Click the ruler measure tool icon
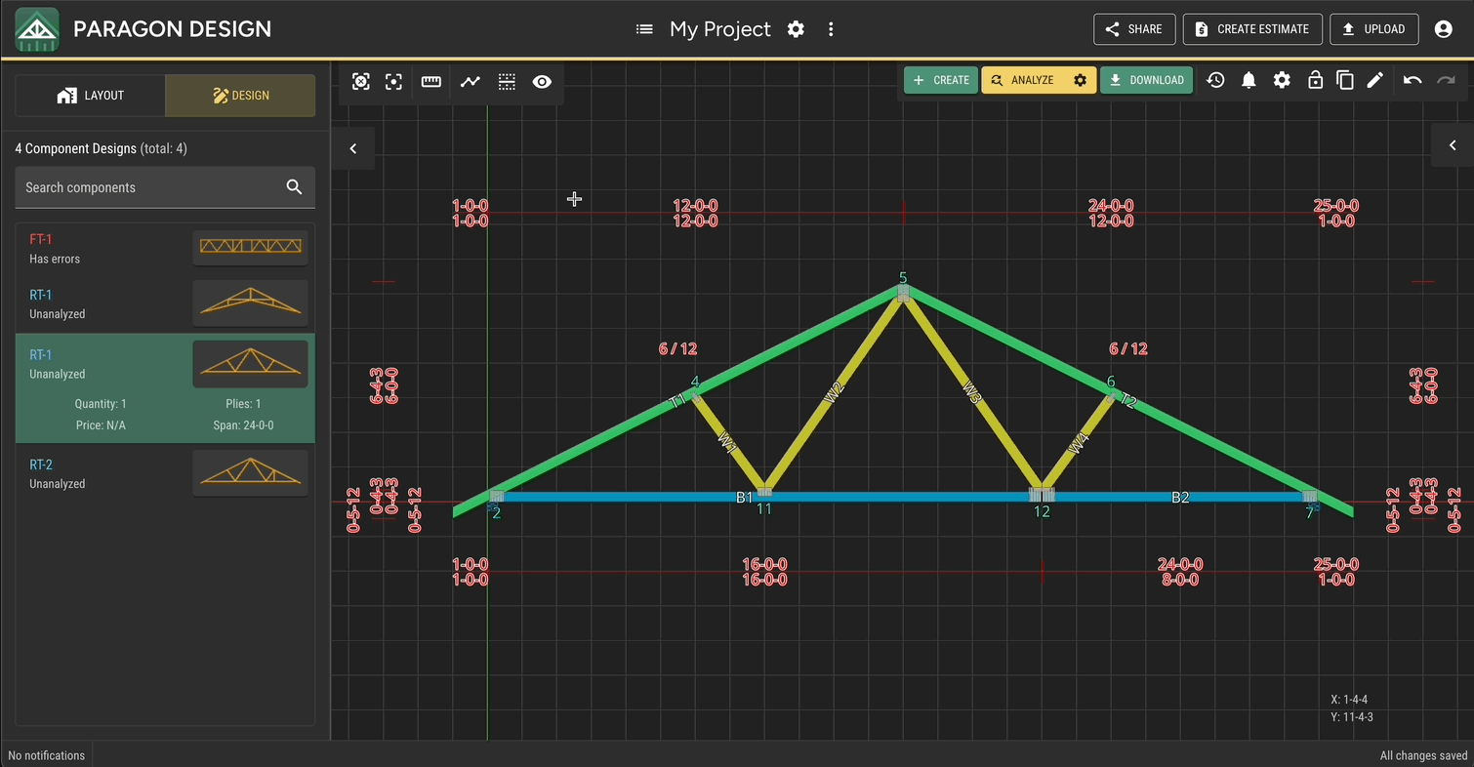The height and width of the screenshot is (767, 1474). [x=430, y=82]
